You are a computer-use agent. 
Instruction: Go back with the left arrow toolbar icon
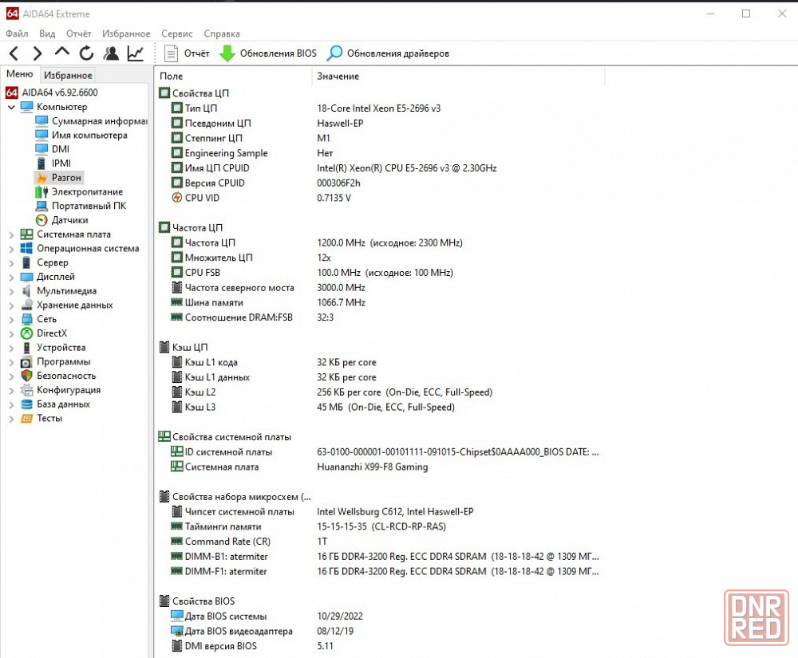pos(14,53)
